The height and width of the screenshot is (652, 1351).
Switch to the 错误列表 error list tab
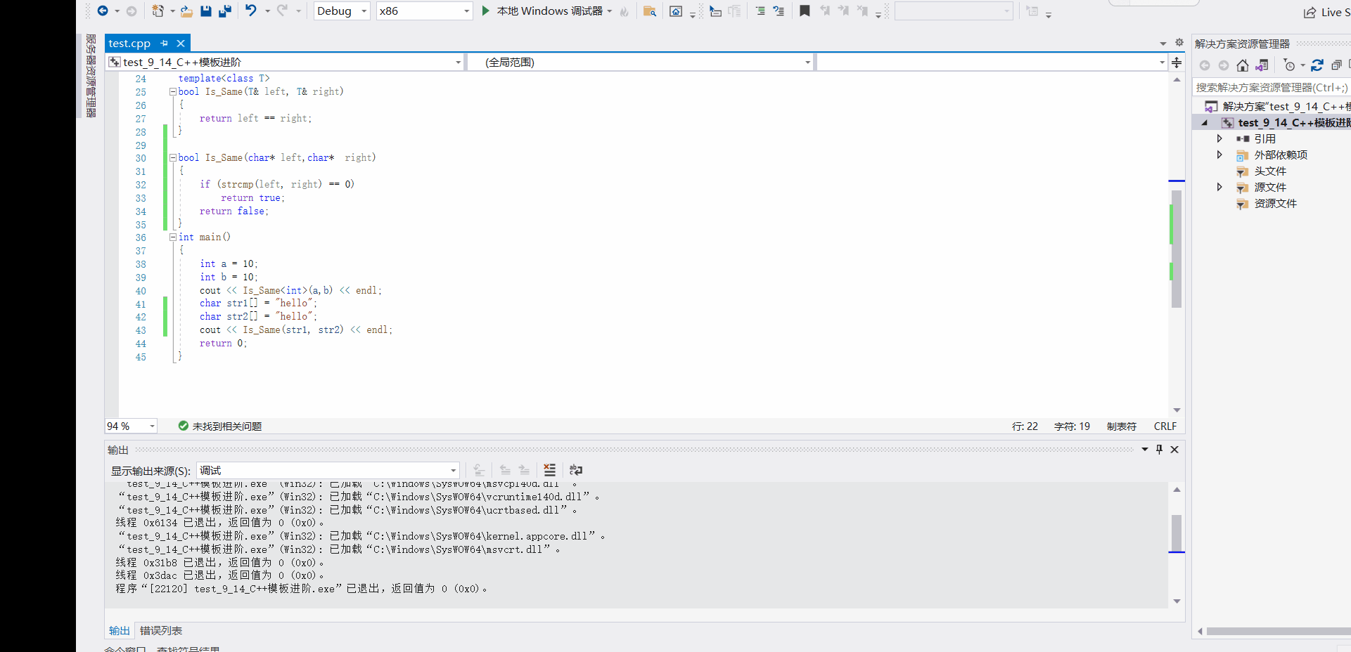click(x=161, y=630)
